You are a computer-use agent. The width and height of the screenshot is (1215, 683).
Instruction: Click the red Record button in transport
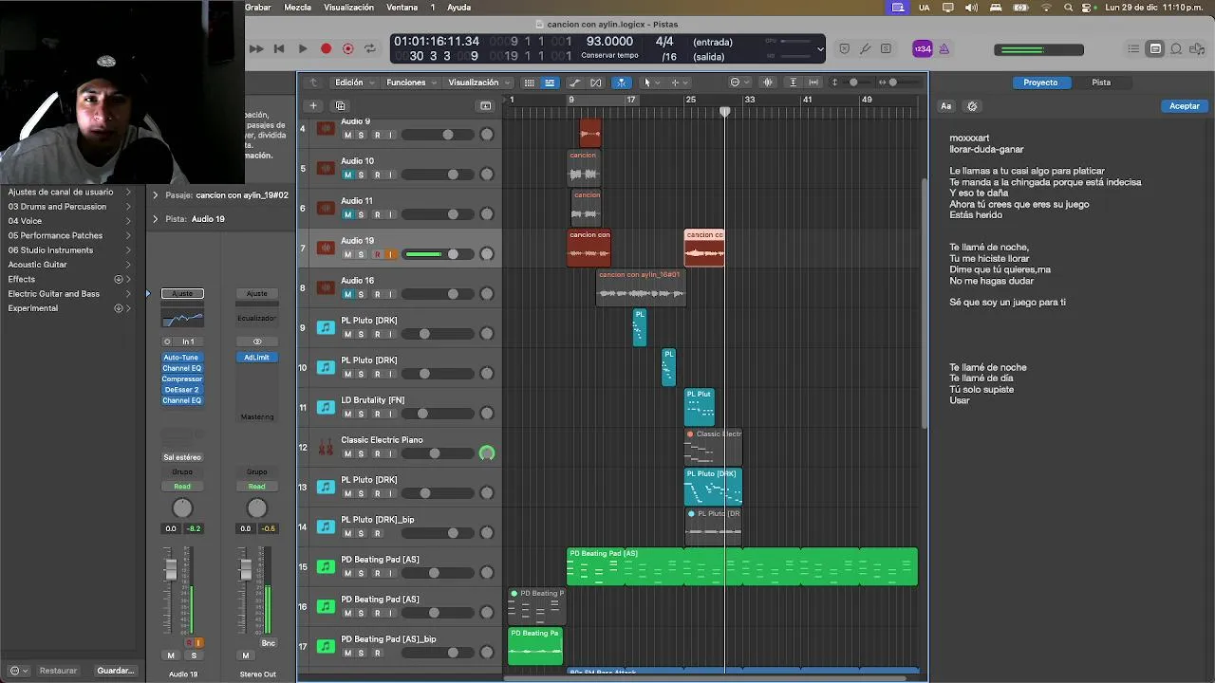[x=326, y=48]
